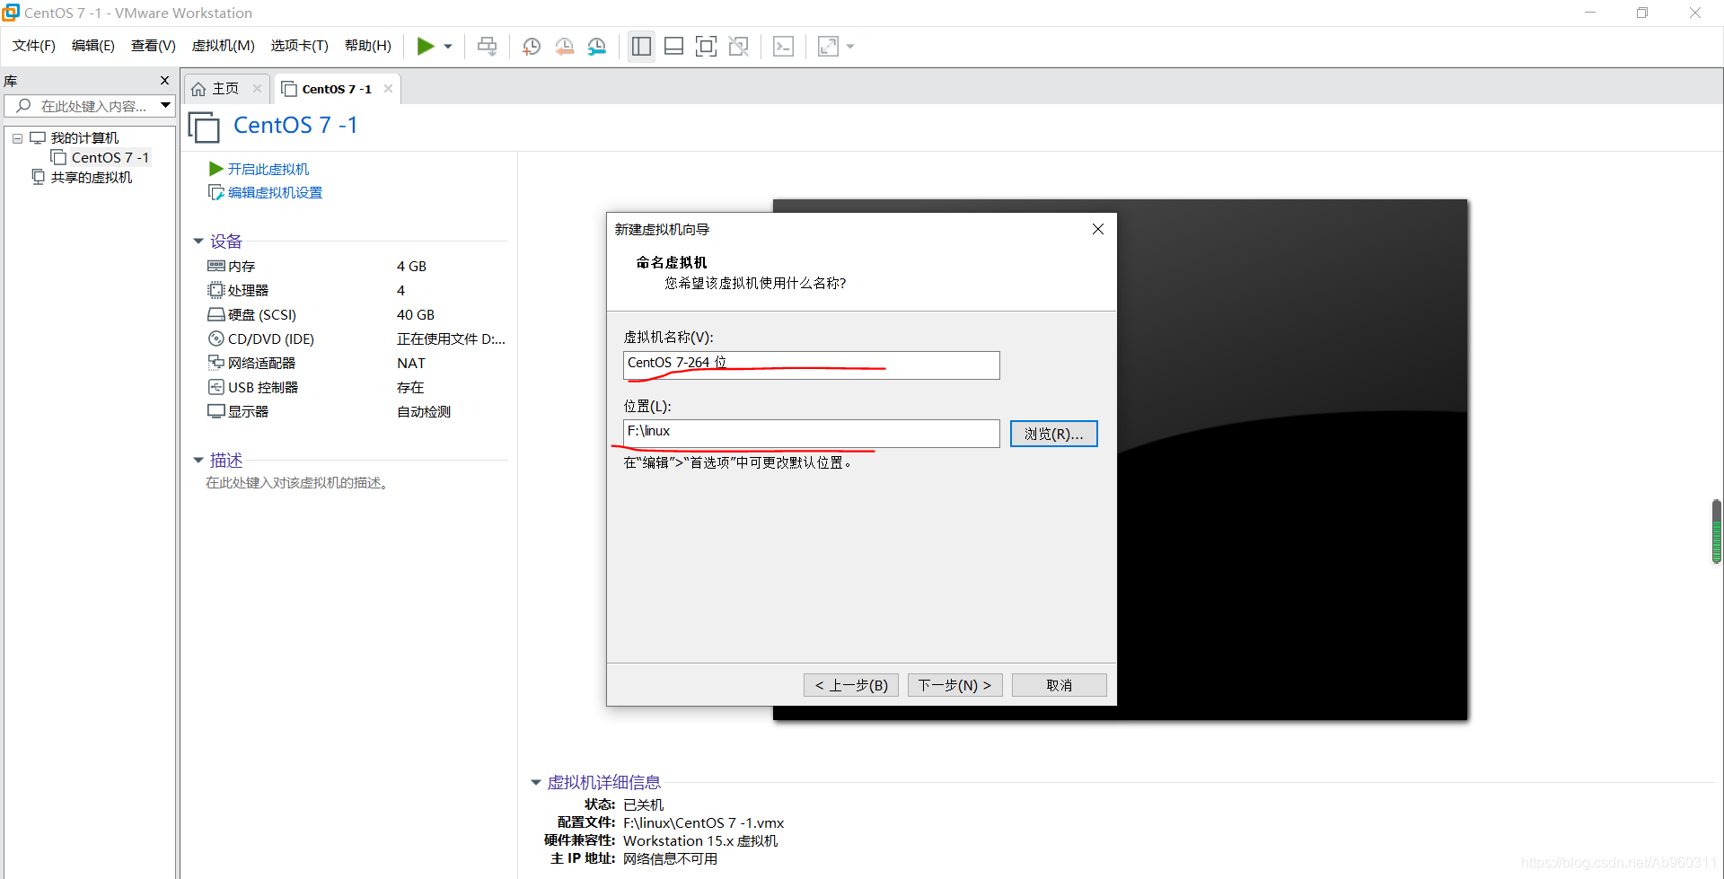The width and height of the screenshot is (1724, 879).
Task: Click the revert to snapshot icon
Action: point(564,46)
